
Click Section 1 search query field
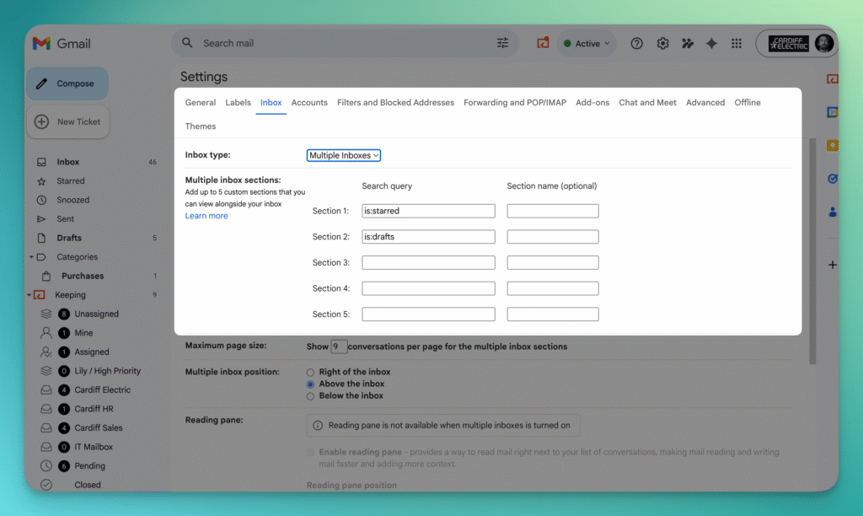pyautogui.click(x=428, y=211)
